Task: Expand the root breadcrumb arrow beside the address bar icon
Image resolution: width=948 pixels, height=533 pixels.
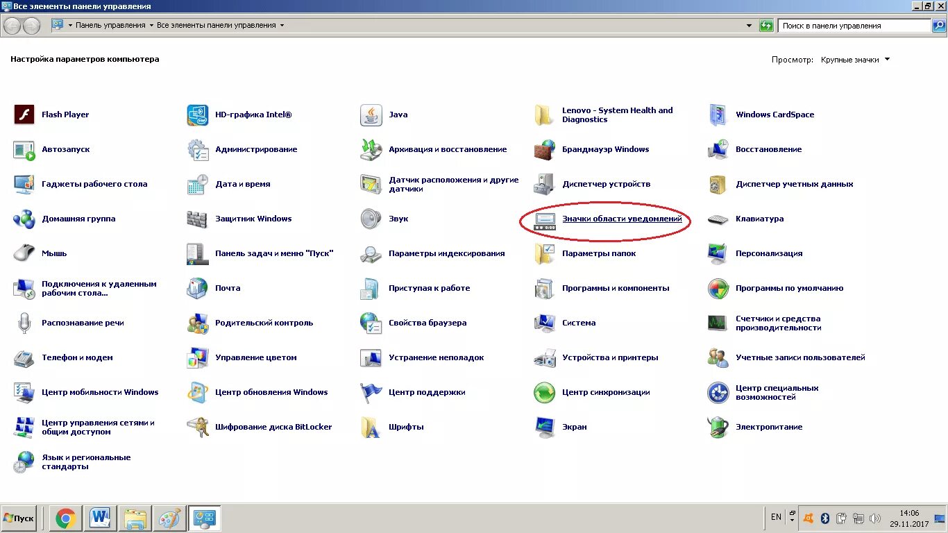Action: click(70, 25)
